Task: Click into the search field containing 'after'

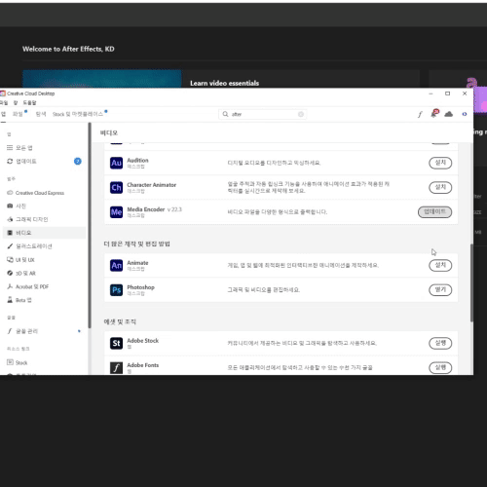Action: pos(263,114)
